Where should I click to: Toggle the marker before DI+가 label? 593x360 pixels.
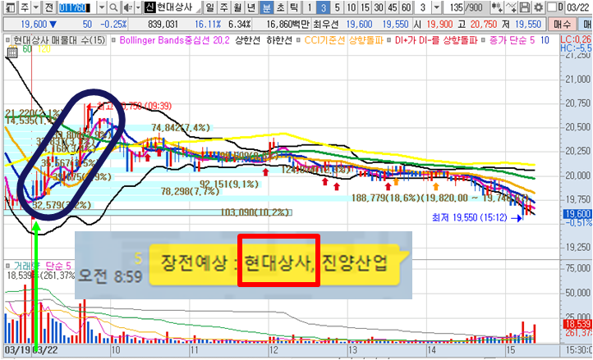click(x=388, y=40)
